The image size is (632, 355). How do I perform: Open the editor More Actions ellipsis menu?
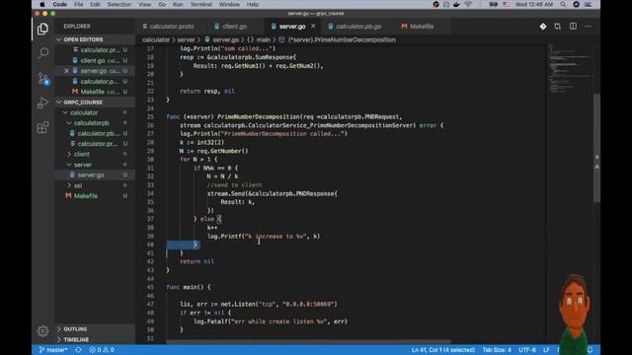coord(589,27)
